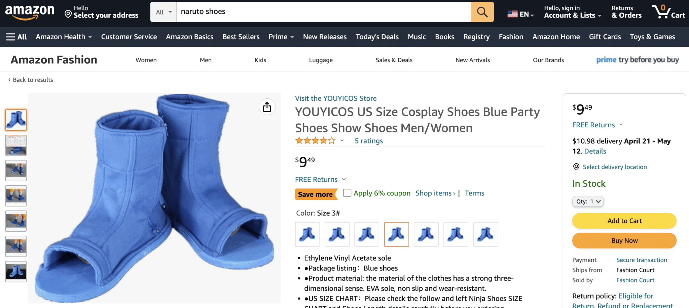Enable the Apply 6% coupon checkbox
689x308 pixels.
click(347, 193)
